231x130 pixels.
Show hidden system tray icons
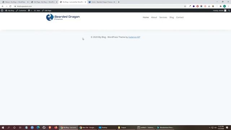click(210, 127)
